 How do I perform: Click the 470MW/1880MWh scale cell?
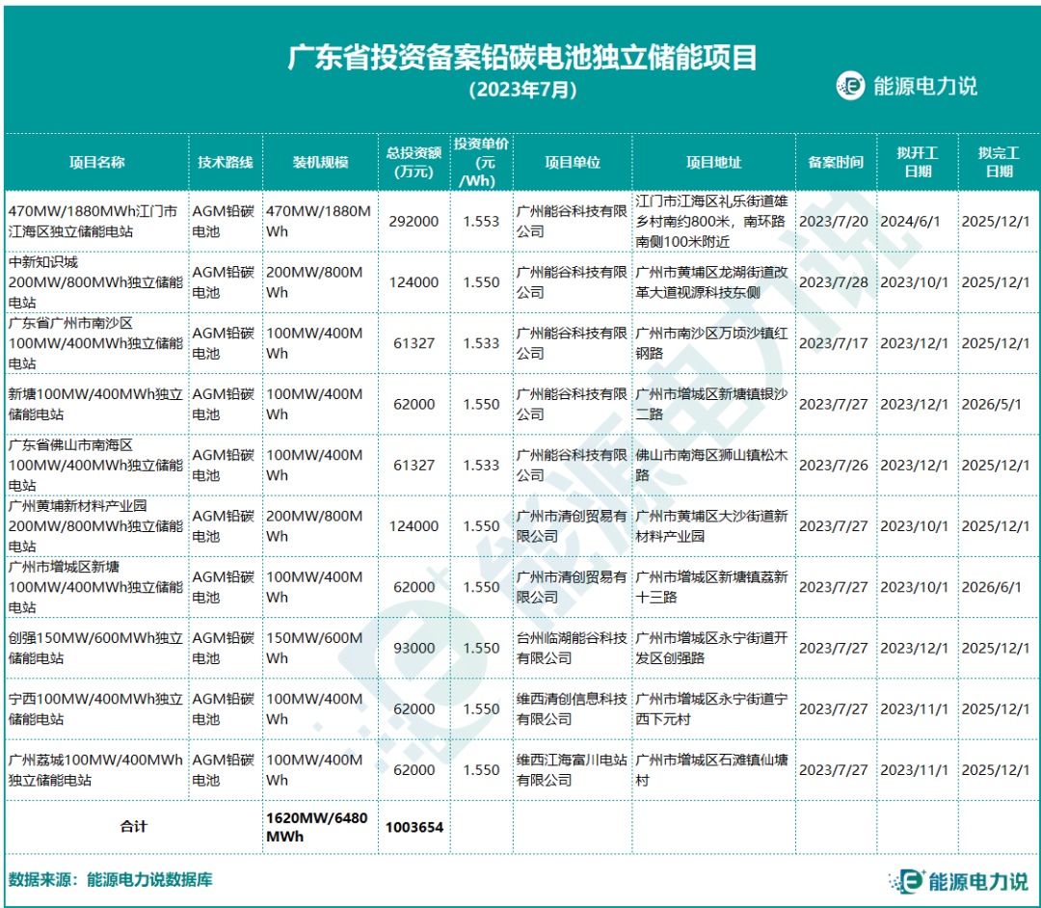tap(319, 222)
